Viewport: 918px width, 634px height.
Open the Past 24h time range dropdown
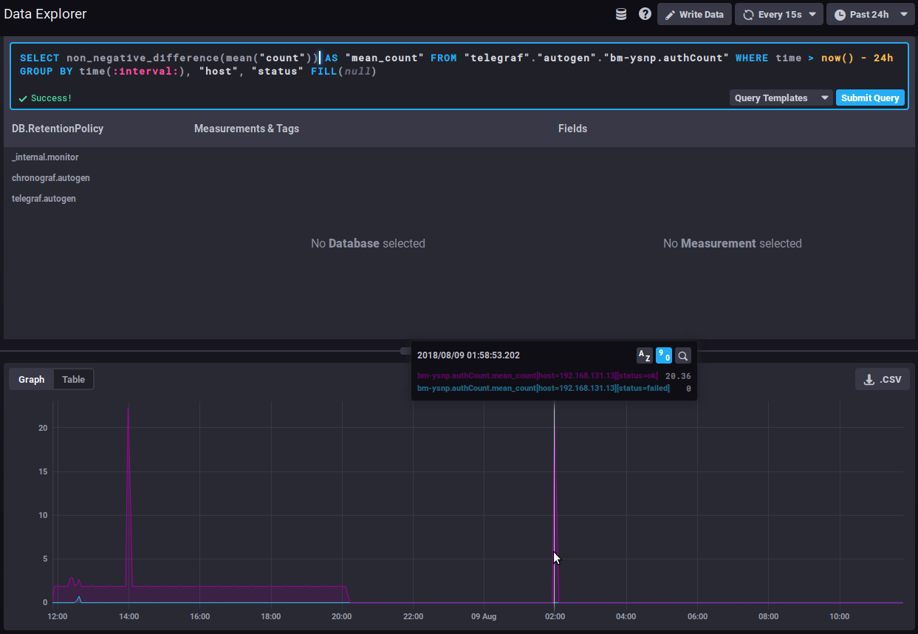pyautogui.click(x=870, y=14)
